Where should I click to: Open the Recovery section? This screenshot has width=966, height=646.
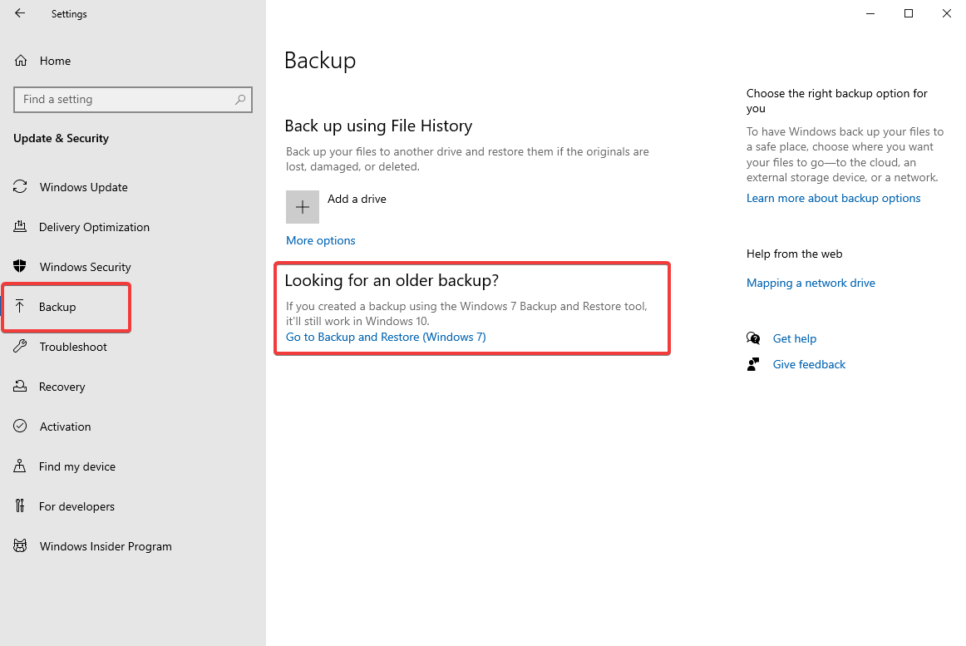click(20, 387)
